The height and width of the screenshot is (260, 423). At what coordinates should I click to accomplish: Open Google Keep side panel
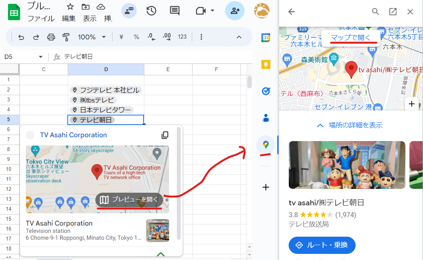coord(266,64)
